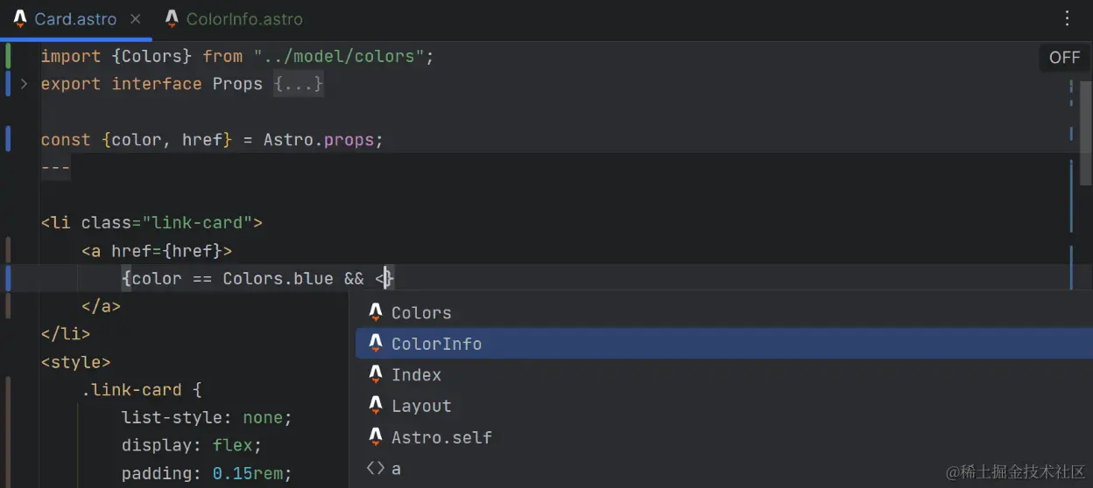Click the Astro icon beside ColorInfo suggestion
This screenshot has height=488, width=1093.
pyautogui.click(x=376, y=343)
